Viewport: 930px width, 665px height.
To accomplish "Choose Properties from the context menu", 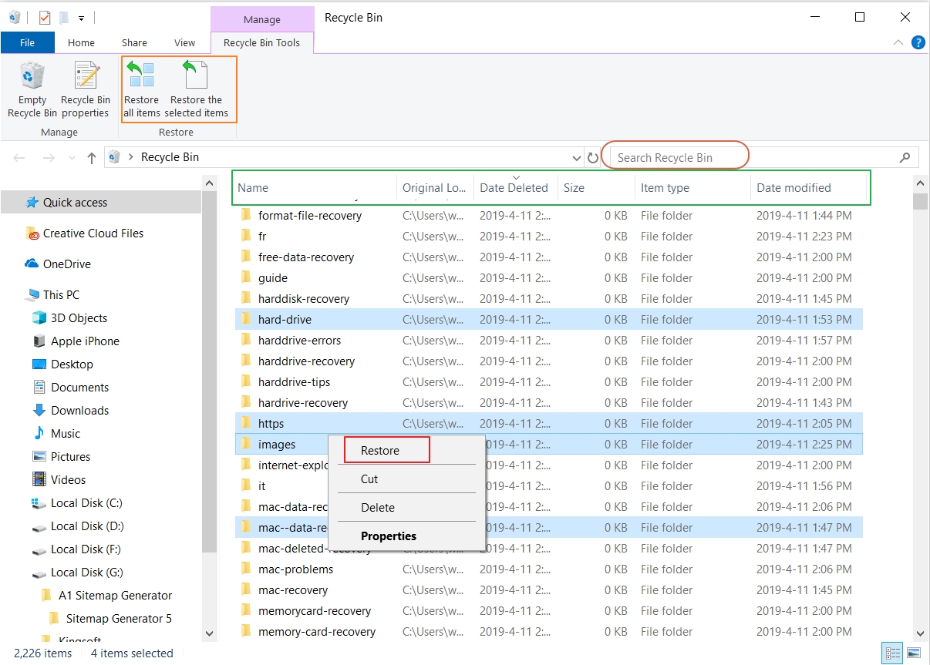I will point(389,536).
